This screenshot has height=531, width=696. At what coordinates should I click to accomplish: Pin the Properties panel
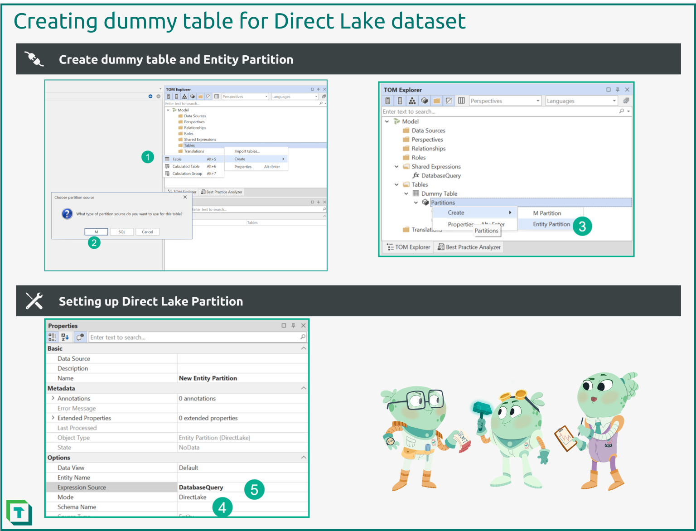(x=293, y=325)
